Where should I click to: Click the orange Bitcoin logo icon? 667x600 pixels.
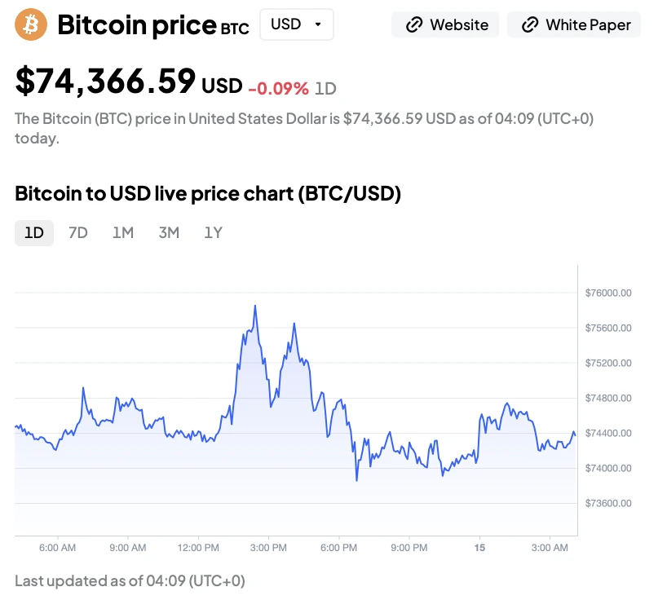(31, 25)
